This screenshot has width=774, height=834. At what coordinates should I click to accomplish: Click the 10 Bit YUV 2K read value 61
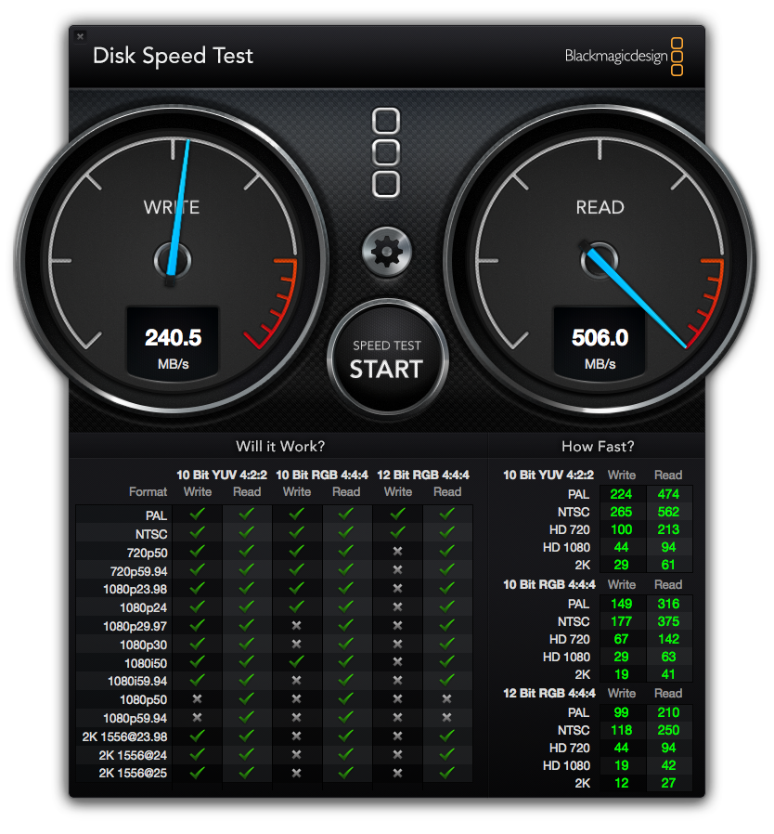tap(668, 565)
